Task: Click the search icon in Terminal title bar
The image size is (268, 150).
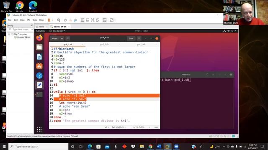Action: (207, 75)
